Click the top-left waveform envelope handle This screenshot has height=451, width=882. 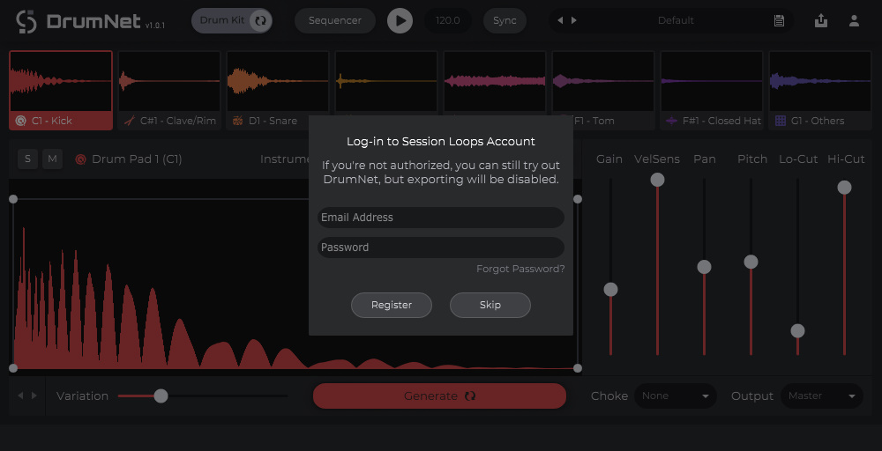[x=13, y=199]
